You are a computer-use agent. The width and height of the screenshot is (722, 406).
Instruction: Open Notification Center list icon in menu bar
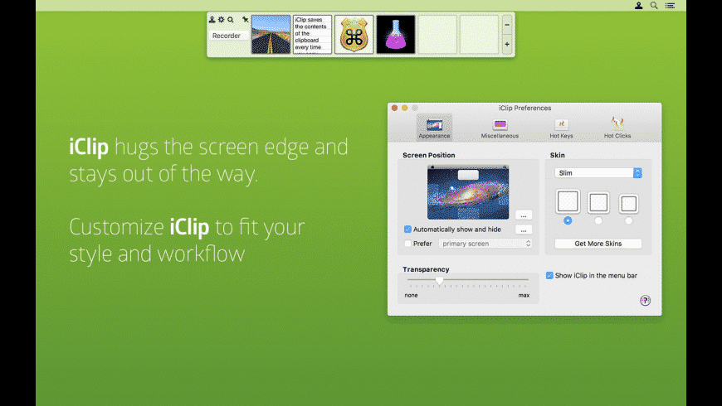(670, 6)
